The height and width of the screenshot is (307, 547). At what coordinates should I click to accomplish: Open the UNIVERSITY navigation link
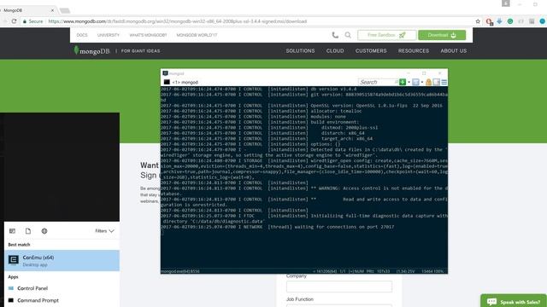pos(109,35)
